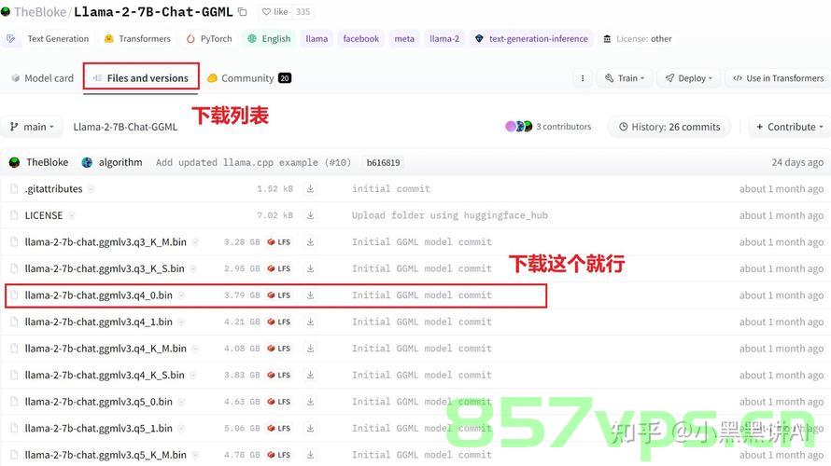Filter by Text Generation tag

tap(48, 38)
